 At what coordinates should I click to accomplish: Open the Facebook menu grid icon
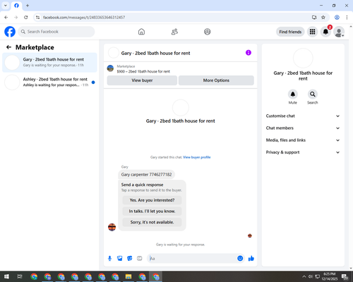[312, 32]
